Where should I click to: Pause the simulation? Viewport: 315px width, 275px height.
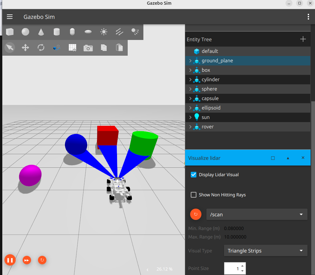pyautogui.click(x=10, y=260)
